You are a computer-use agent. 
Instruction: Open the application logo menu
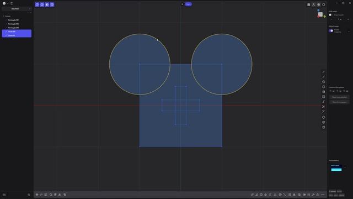4,3
